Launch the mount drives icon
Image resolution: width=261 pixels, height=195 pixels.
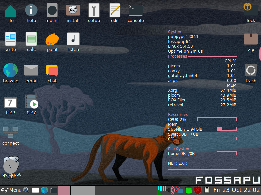pyautogui.click(x=52, y=10)
